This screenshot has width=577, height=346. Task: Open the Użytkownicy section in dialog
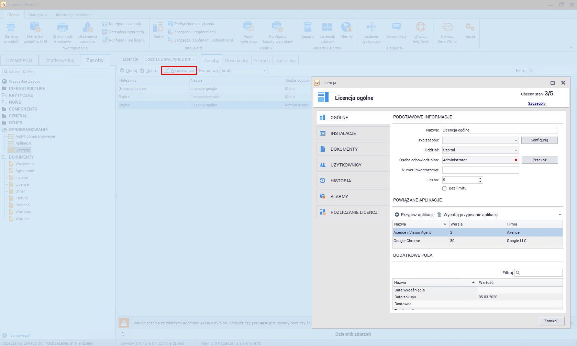[x=346, y=165]
